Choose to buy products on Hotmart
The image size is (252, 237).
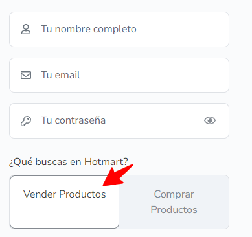[174, 202]
